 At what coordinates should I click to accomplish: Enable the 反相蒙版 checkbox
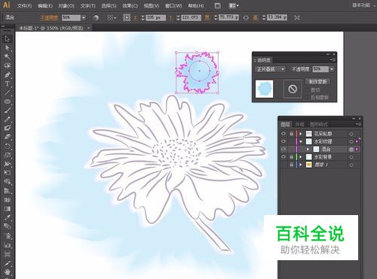pos(308,97)
